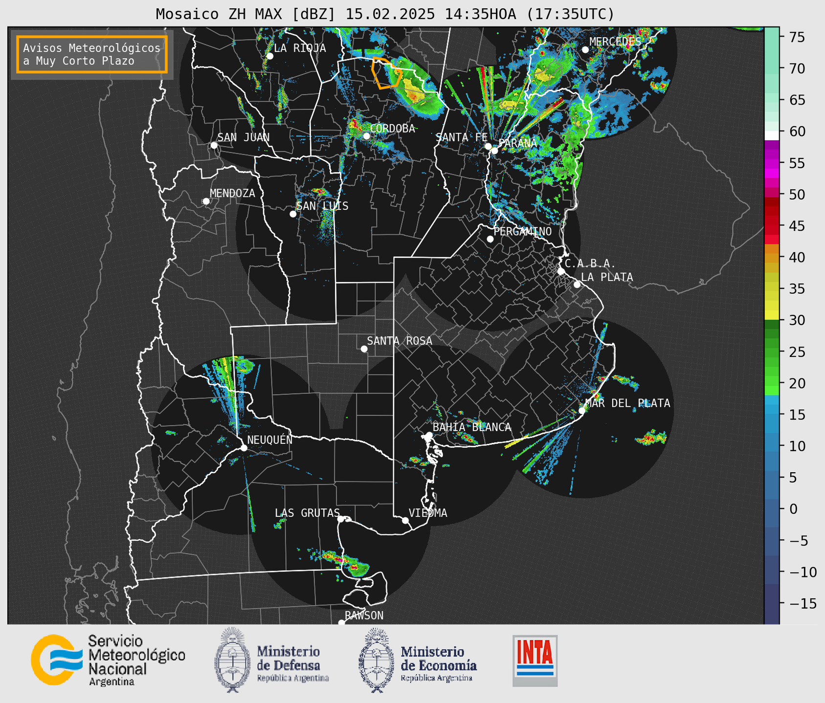Select the Avisos Meteorológicos a Muy Corto Plazo legend box
Viewport: 825px width, 703px height.
pos(92,54)
